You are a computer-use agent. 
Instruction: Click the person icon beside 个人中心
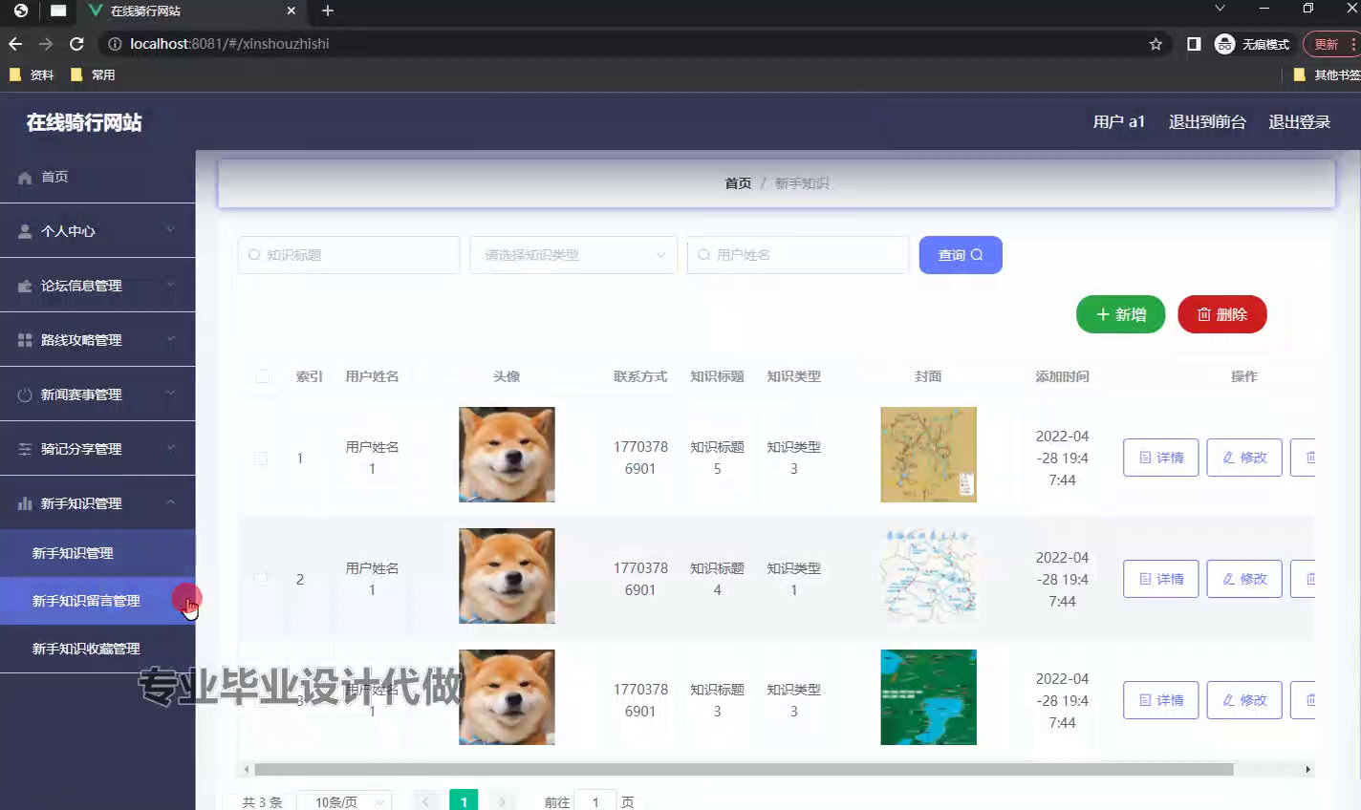coord(25,231)
